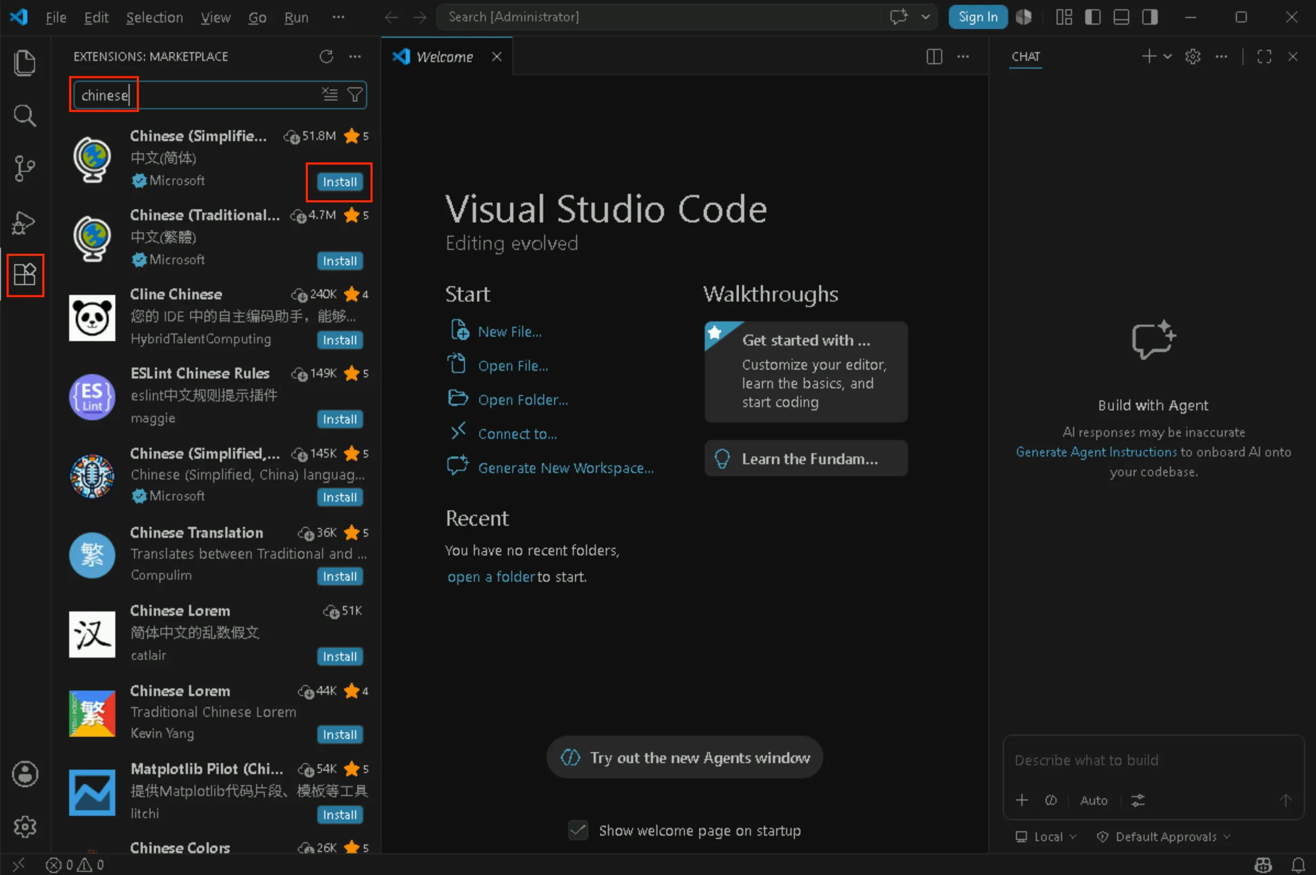Click the Sign In button

click(978, 17)
